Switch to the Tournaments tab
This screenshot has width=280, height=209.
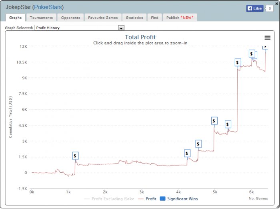coord(41,18)
